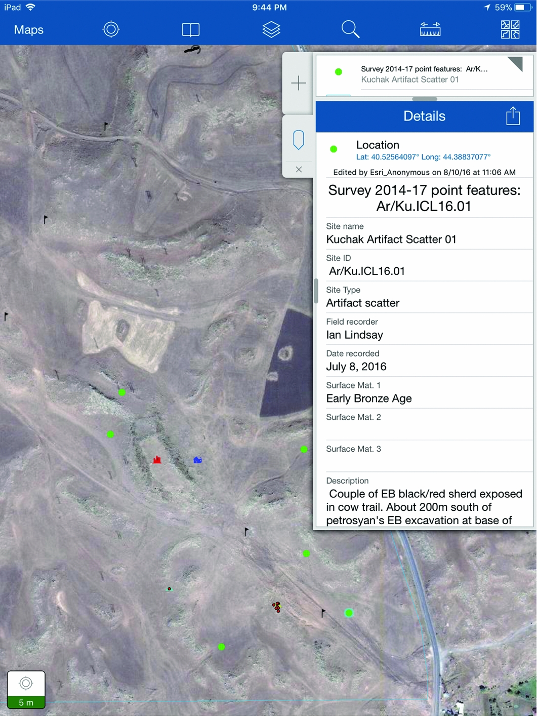The width and height of the screenshot is (537, 716).
Task: Share feature details via share icon
Action: coord(513,116)
